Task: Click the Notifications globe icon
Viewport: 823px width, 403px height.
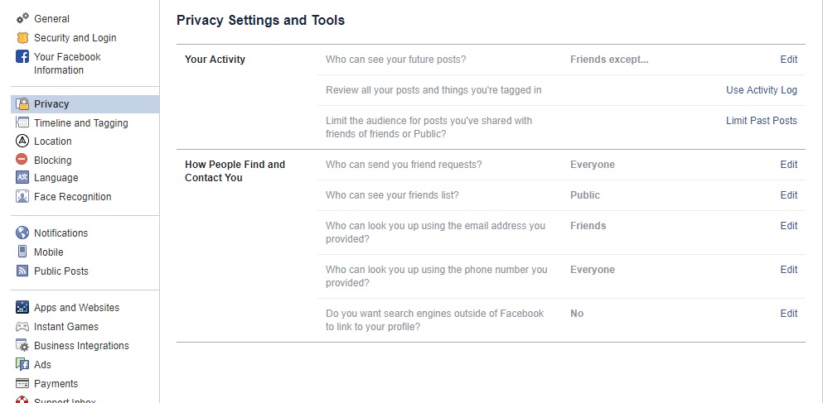Action: pos(22,233)
